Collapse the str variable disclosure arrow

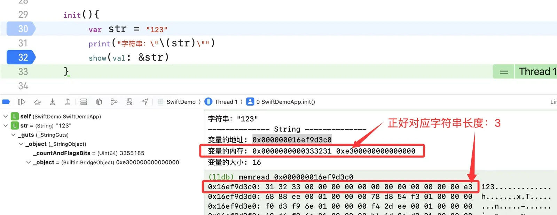(x=6, y=125)
